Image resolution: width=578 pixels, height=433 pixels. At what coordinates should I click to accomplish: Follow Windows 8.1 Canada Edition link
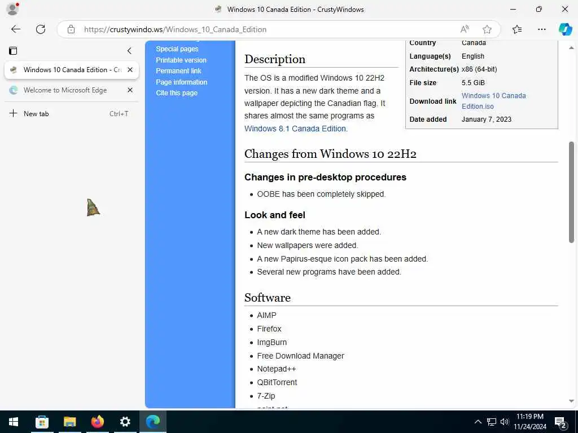pos(295,129)
